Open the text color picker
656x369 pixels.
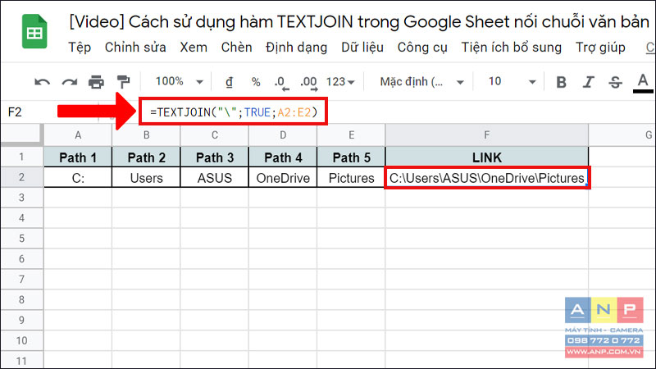643,83
